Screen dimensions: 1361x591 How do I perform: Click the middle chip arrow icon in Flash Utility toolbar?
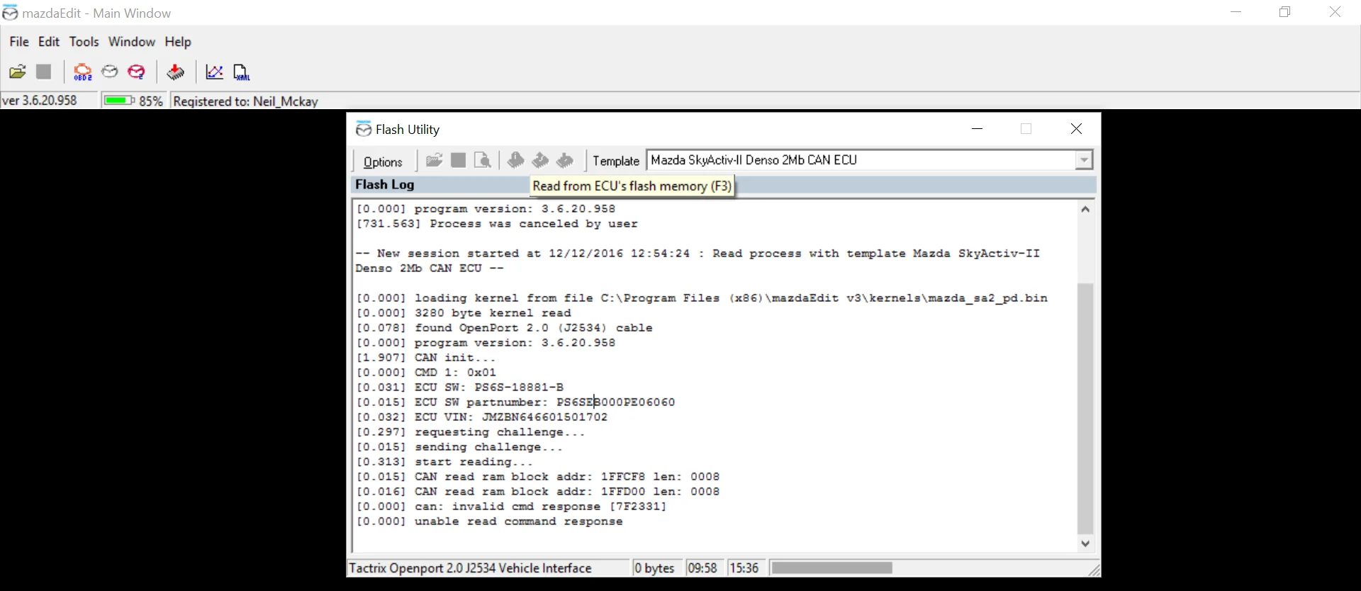click(541, 160)
